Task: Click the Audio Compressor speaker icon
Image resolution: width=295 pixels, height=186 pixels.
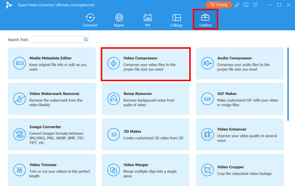Action: 207,63
